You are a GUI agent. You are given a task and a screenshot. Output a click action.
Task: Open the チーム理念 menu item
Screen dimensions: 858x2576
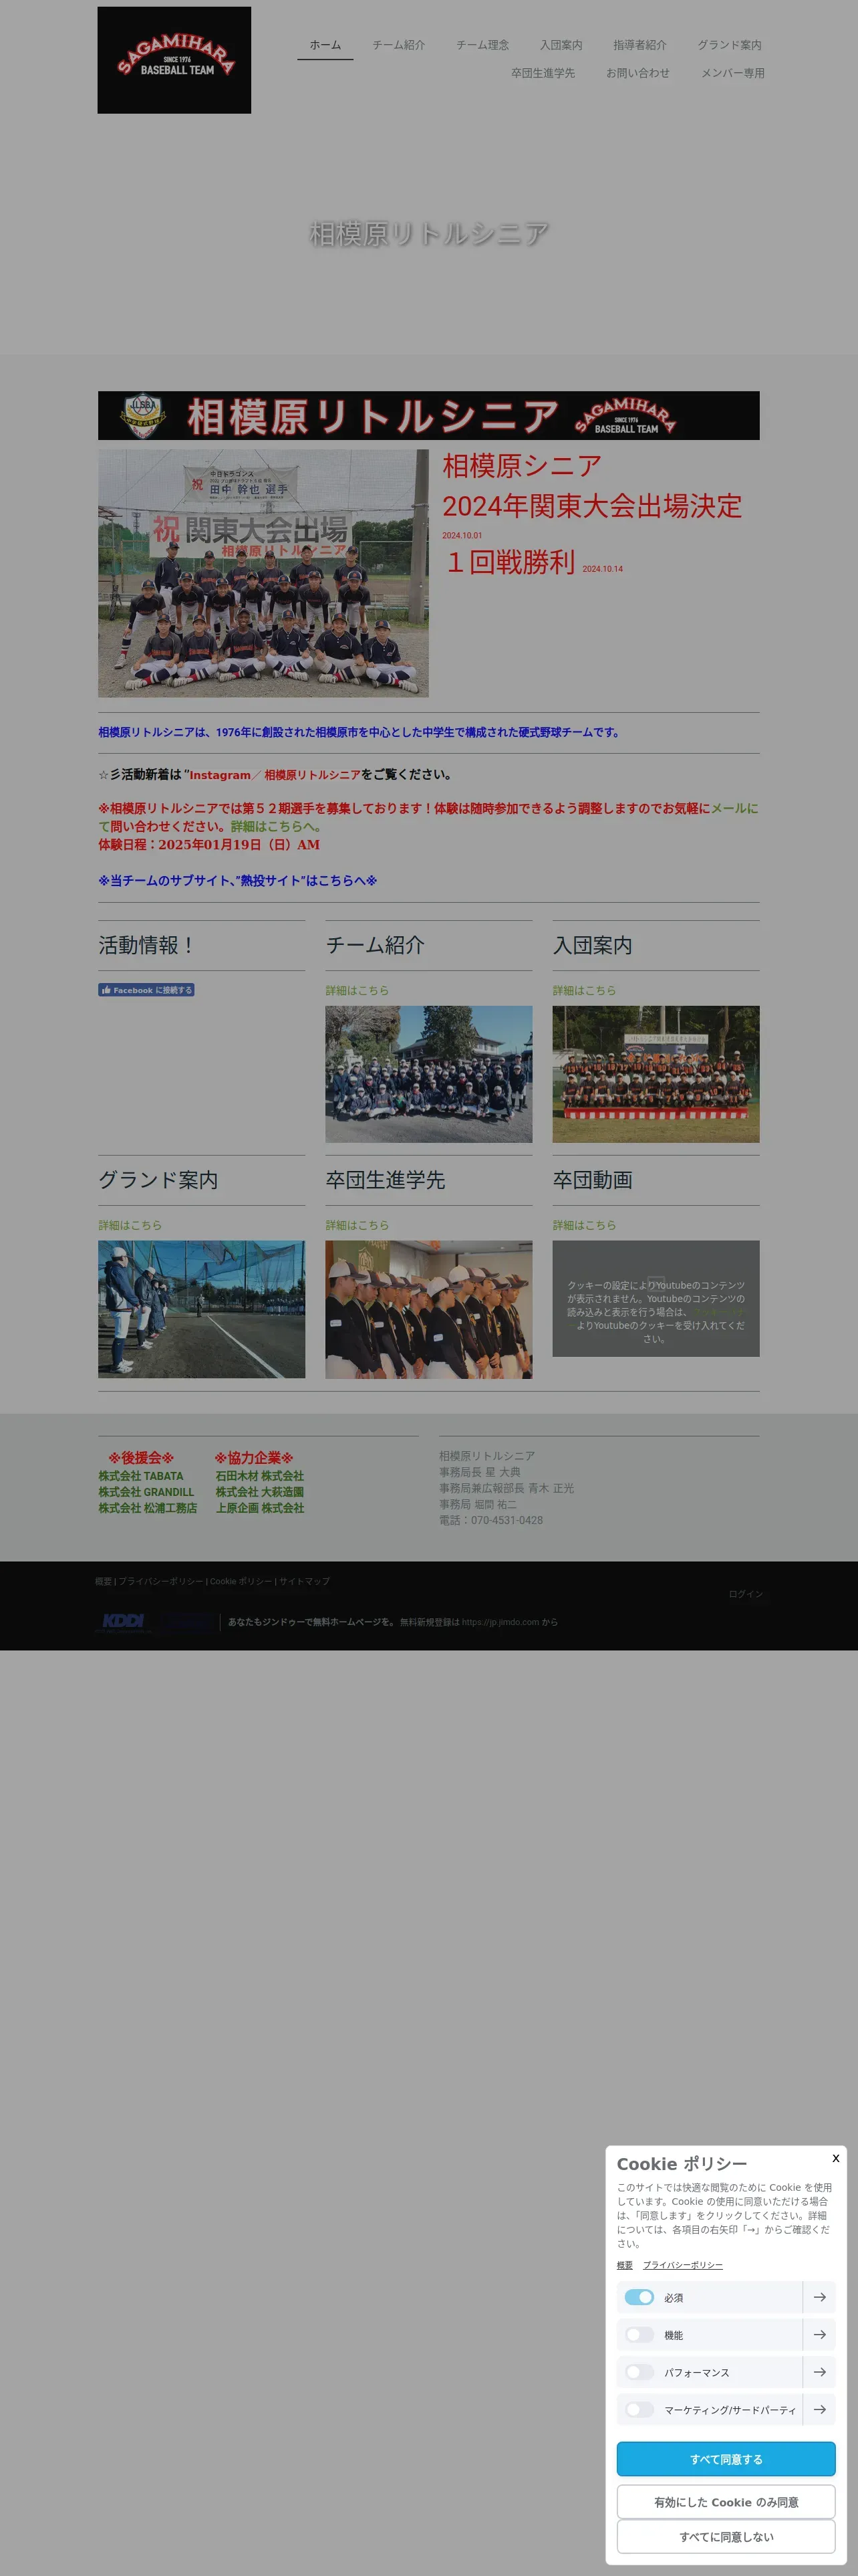coord(482,45)
